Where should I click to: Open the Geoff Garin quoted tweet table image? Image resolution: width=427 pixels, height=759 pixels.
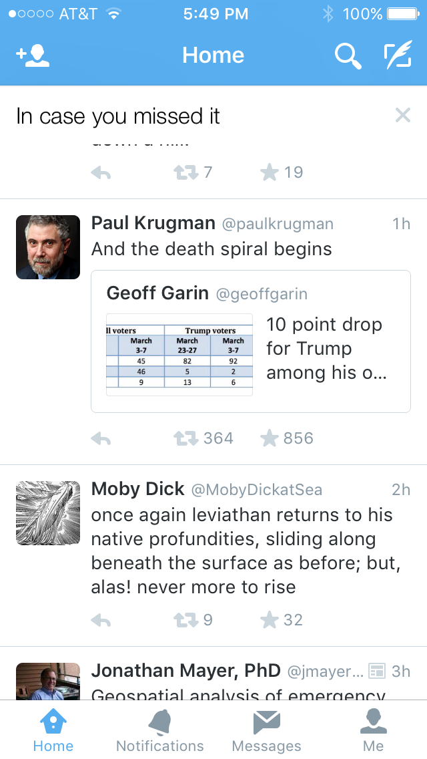click(179, 355)
